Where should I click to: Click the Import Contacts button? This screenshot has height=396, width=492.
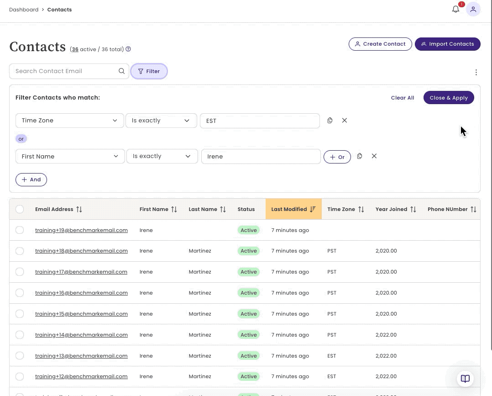click(447, 44)
